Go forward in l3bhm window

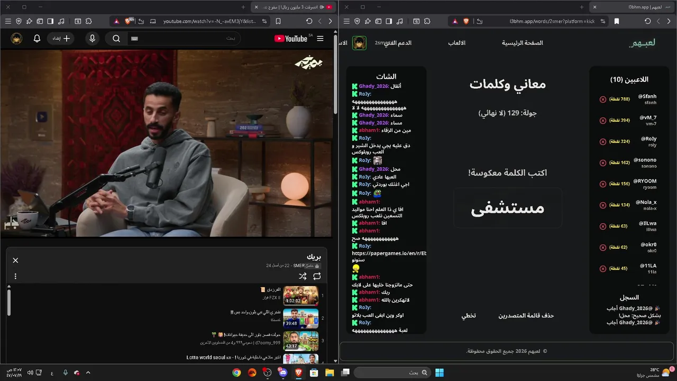click(658, 21)
